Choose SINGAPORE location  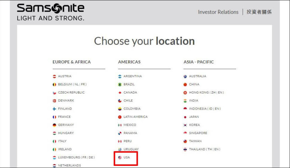[x=198, y=133]
